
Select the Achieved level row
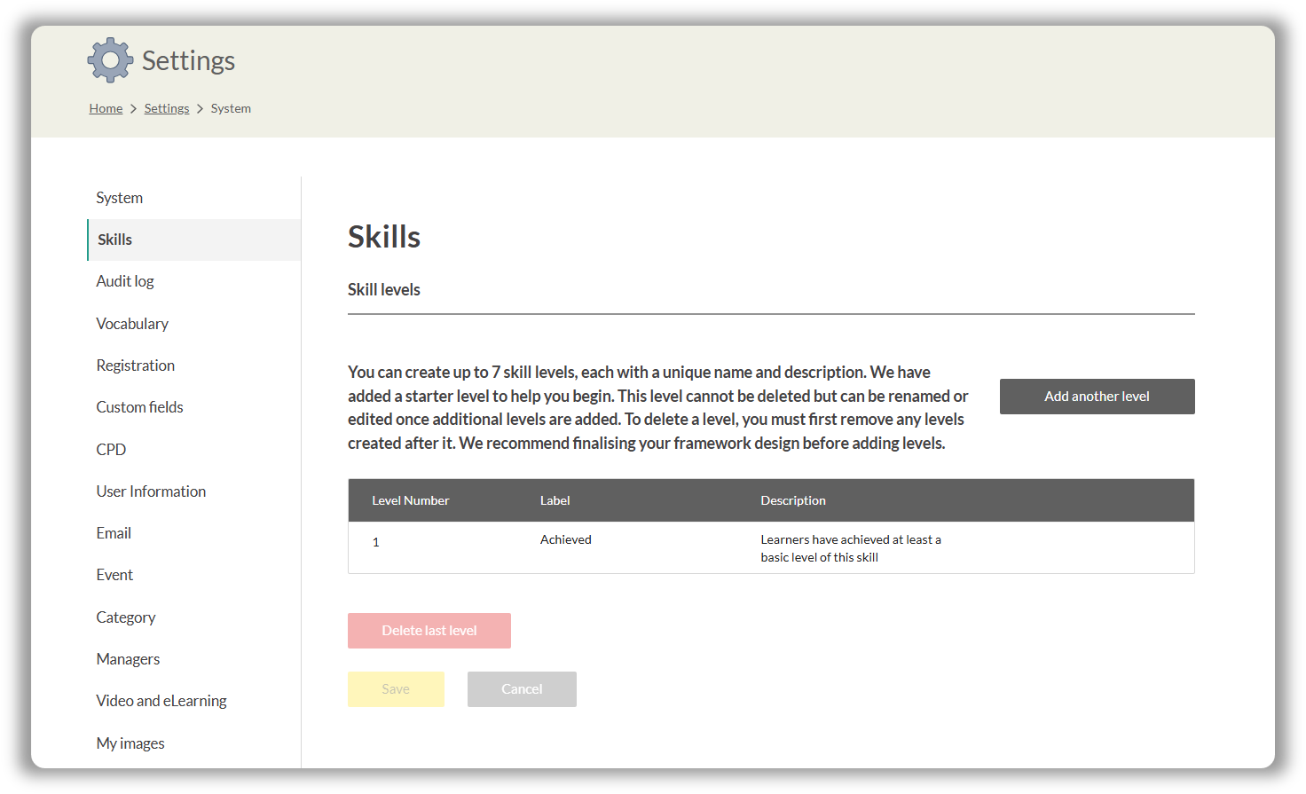(x=770, y=547)
